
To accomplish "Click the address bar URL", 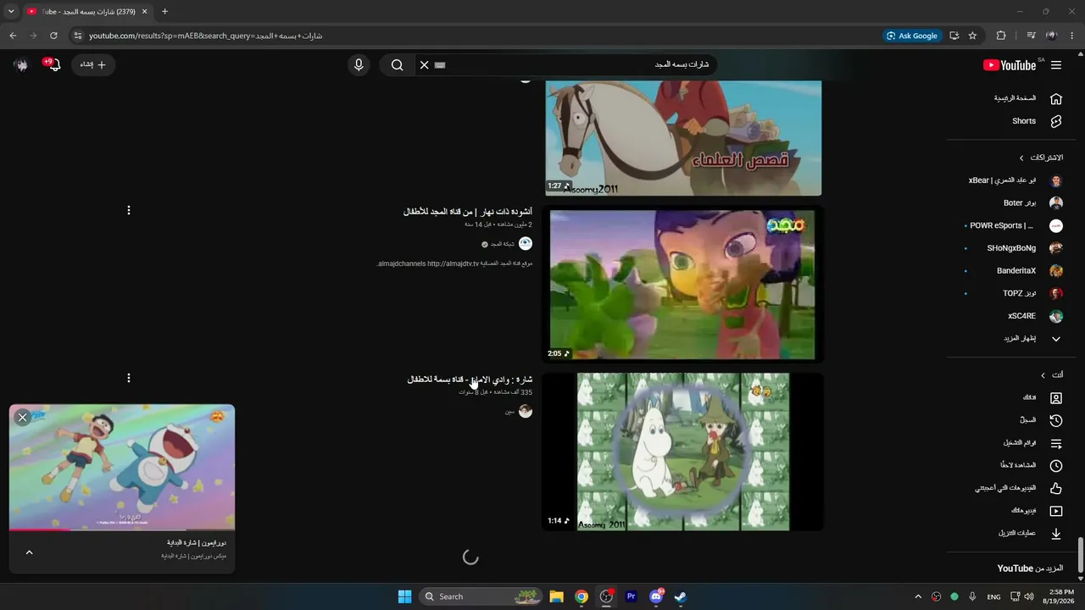I will [206, 36].
